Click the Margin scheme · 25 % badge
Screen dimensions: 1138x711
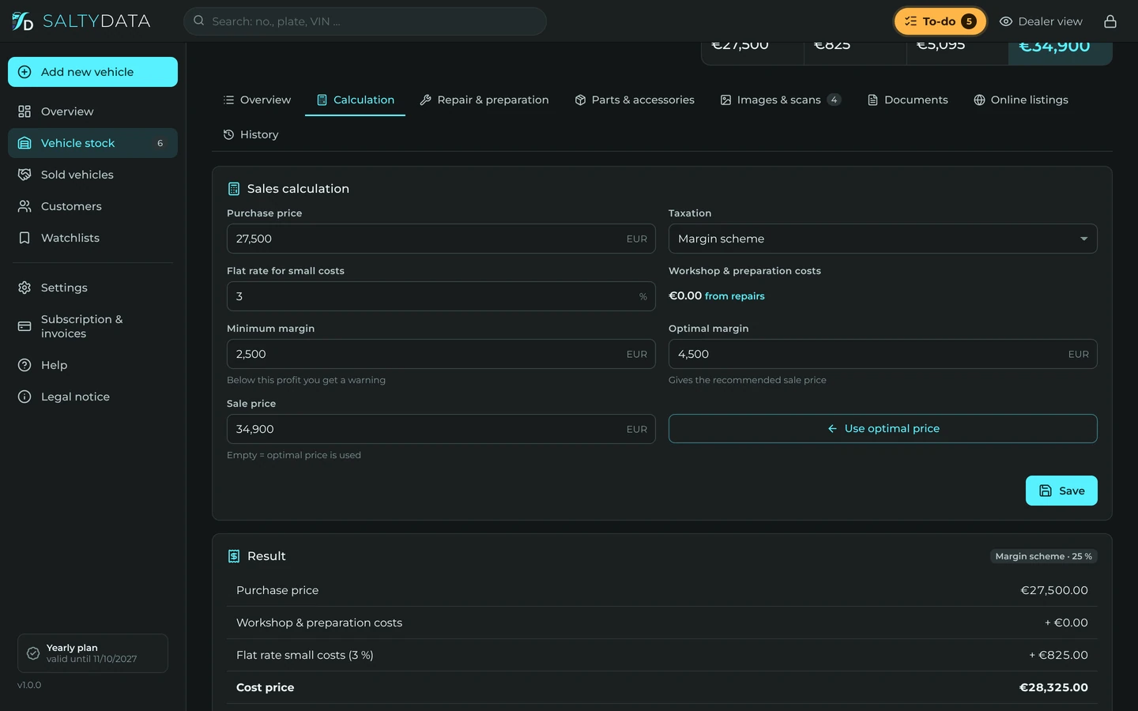1044,556
